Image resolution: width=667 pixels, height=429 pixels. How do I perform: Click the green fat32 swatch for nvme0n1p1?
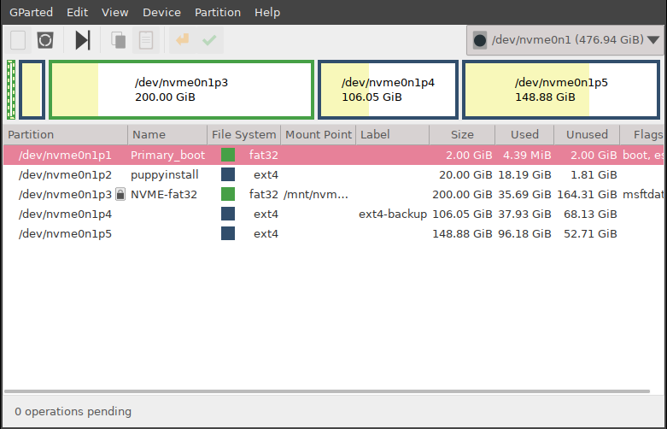[228, 155]
